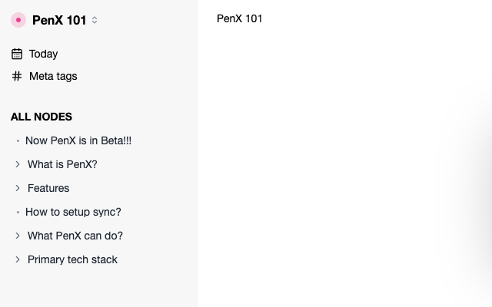Select the Features node

point(48,188)
